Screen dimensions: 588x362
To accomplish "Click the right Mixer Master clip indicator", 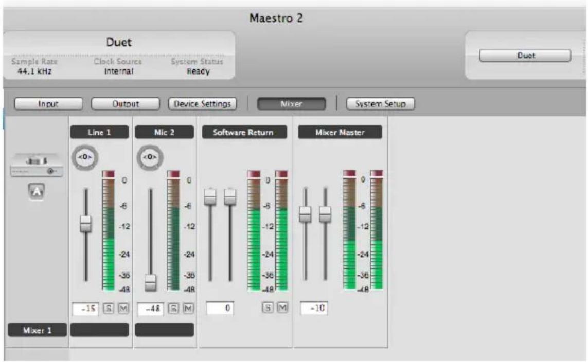I will tap(377, 174).
